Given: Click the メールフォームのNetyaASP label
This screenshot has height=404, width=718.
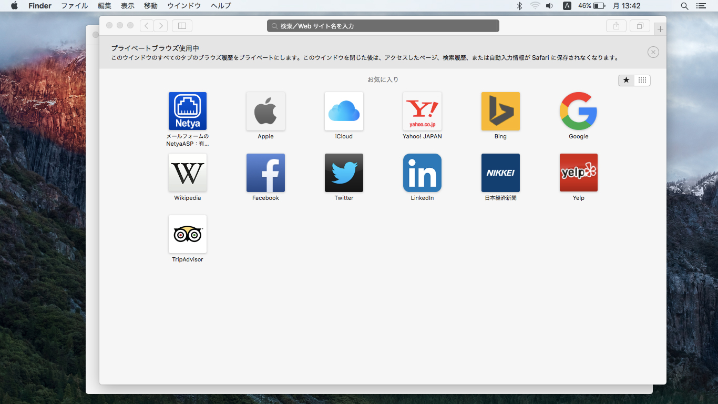Looking at the screenshot, I should pos(188,140).
